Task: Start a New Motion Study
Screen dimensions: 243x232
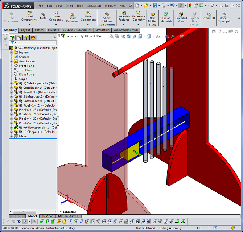Action: pos(152,19)
